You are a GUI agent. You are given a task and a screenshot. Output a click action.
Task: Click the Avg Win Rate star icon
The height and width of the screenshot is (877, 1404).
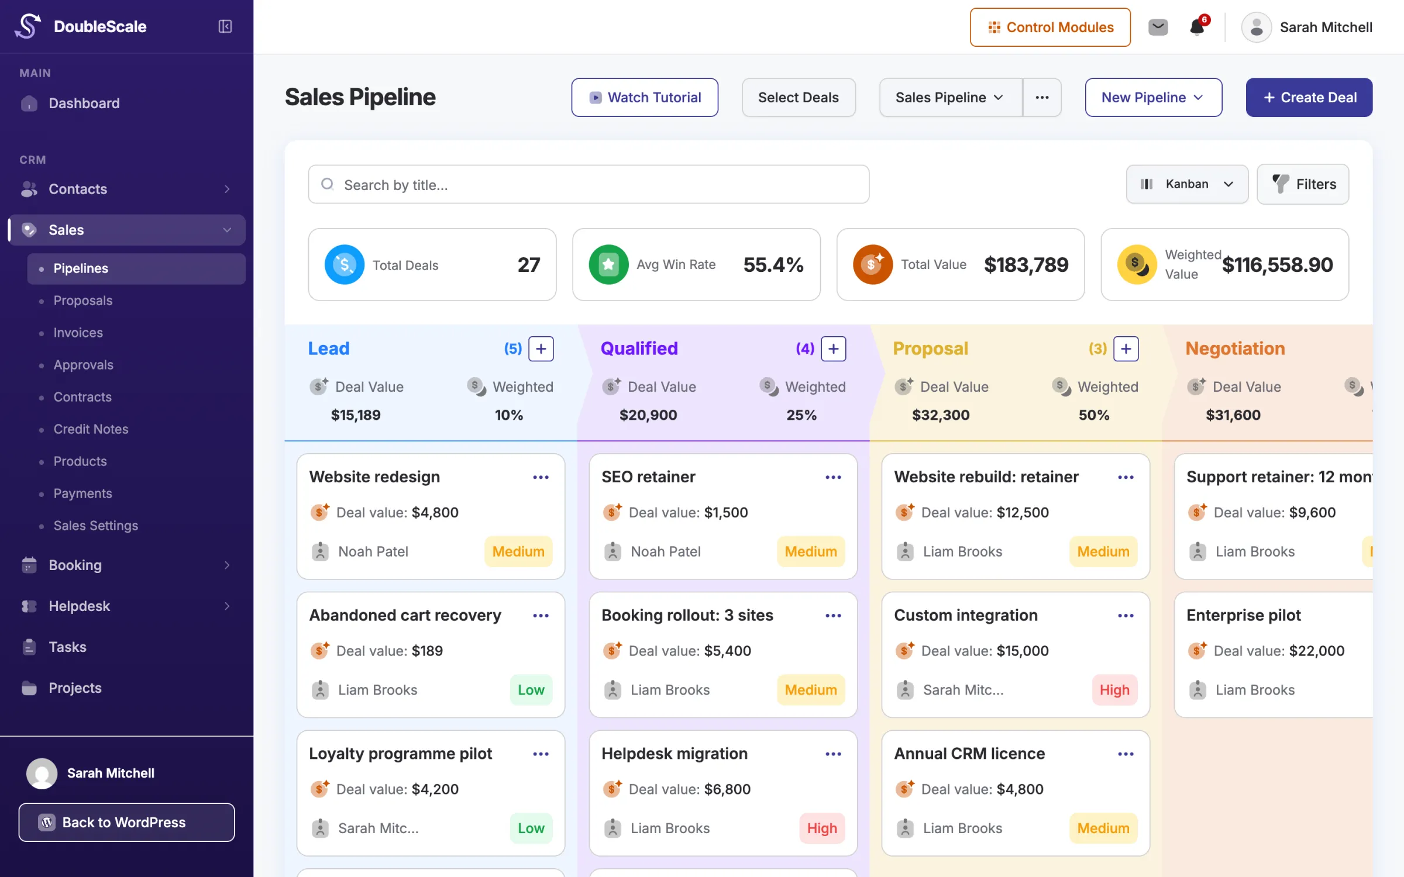pyautogui.click(x=608, y=265)
